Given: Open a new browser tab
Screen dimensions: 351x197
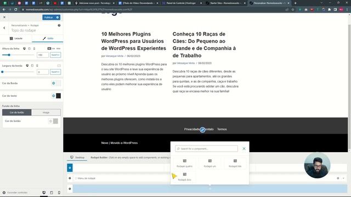Looking at the screenshot, I should tap(295, 3).
